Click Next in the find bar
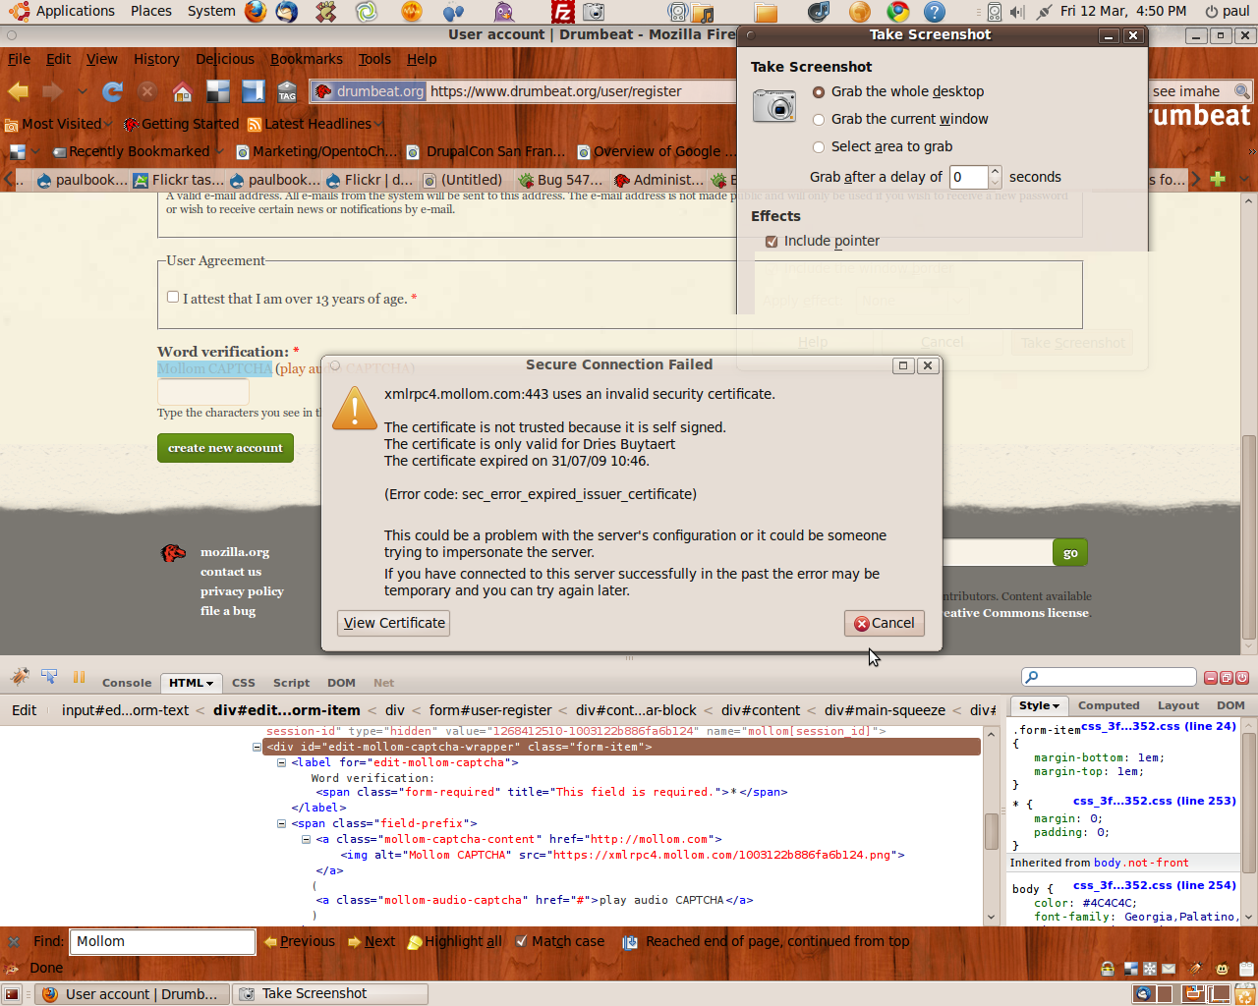Viewport: 1258px width, 1006px height. [371, 941]
